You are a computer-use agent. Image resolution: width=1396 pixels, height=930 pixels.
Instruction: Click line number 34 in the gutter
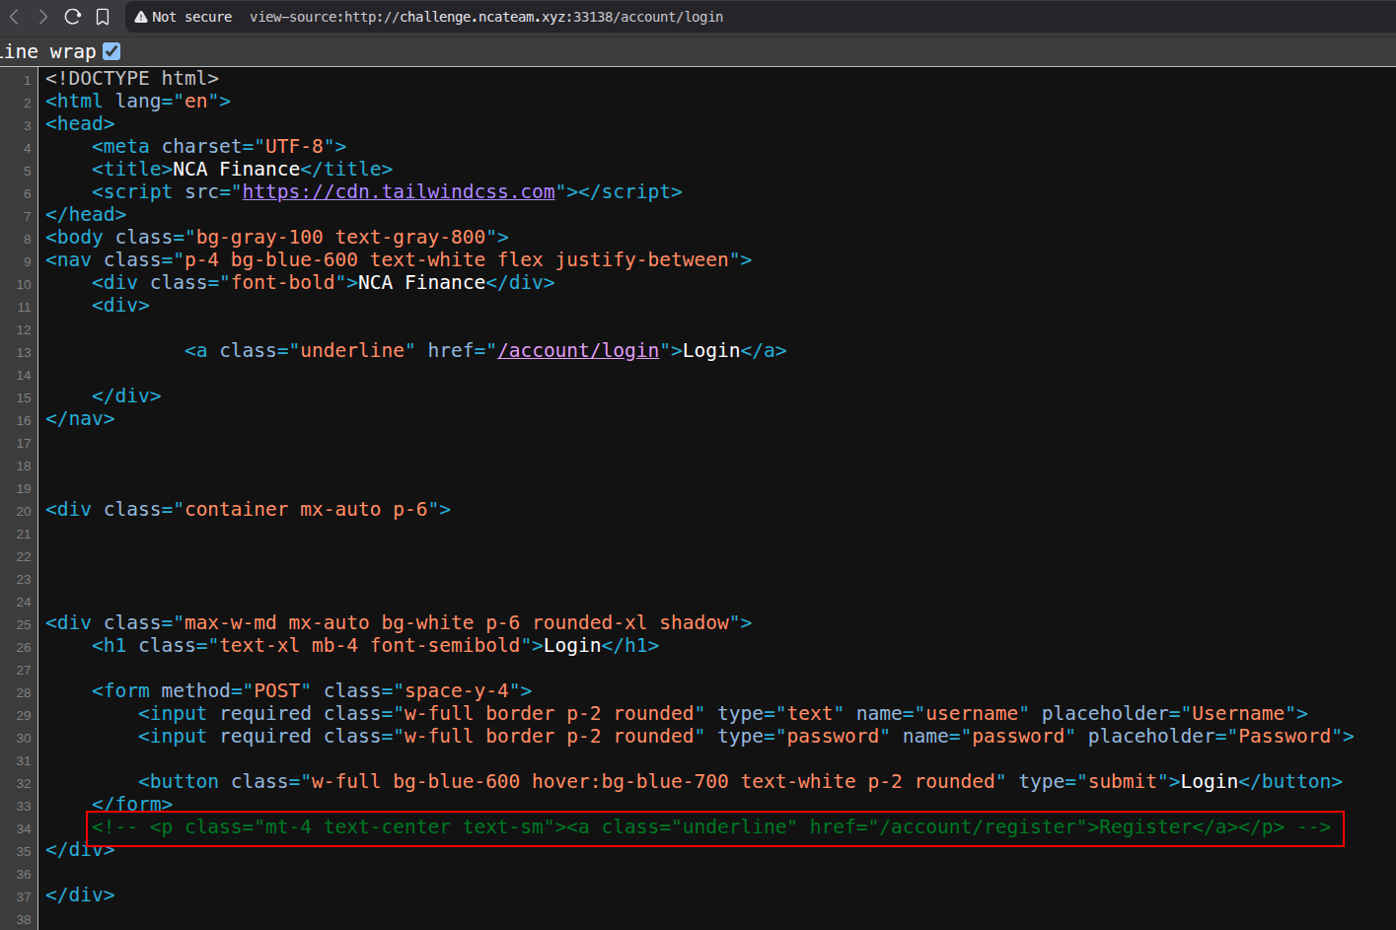[x=24, y=829]
